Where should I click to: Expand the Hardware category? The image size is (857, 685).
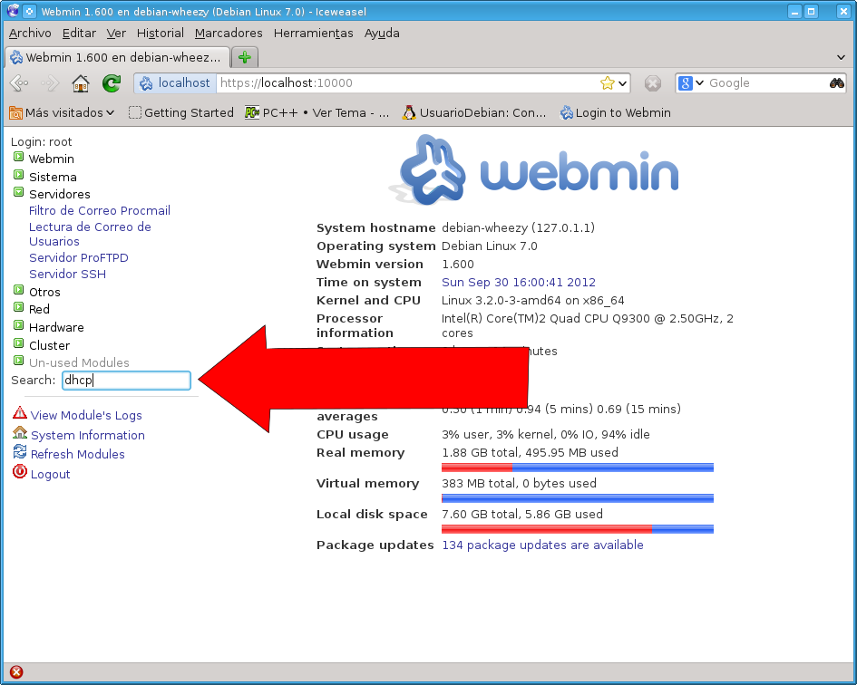click(x=18, y=325)
